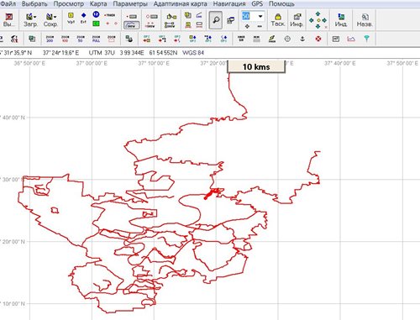Screen dimensions: 420x320
Task: Click the Инф. map info button
Action: pyautogui.click(x=297, y=20)
